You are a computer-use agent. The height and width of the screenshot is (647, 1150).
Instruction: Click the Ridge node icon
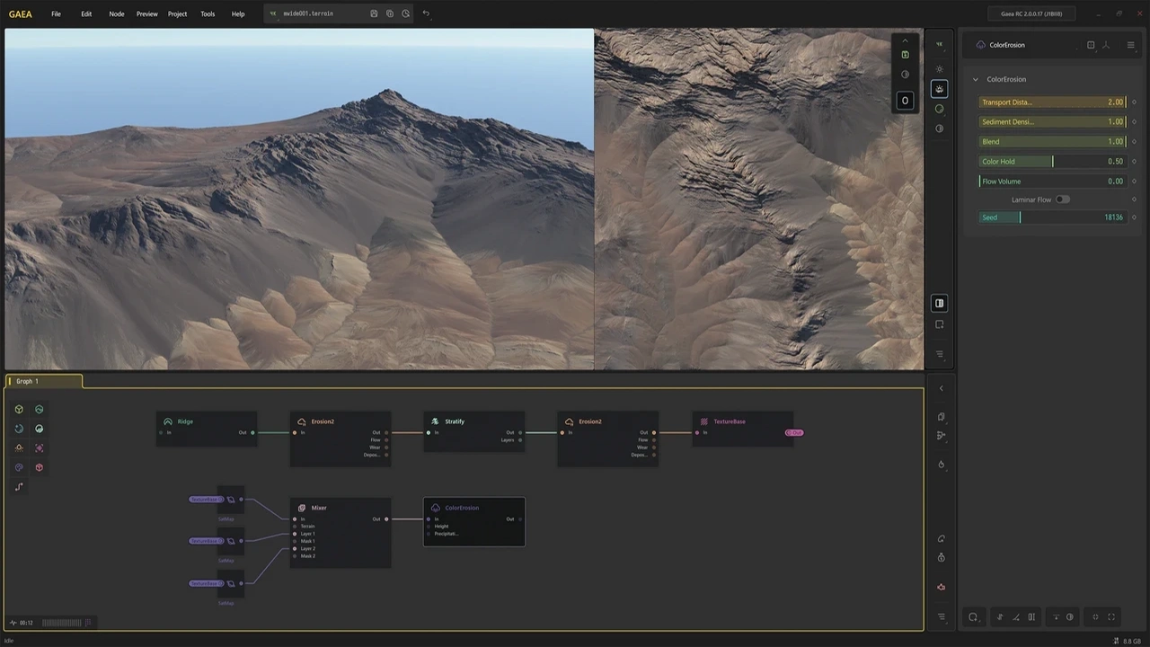(x=168, y=421)
